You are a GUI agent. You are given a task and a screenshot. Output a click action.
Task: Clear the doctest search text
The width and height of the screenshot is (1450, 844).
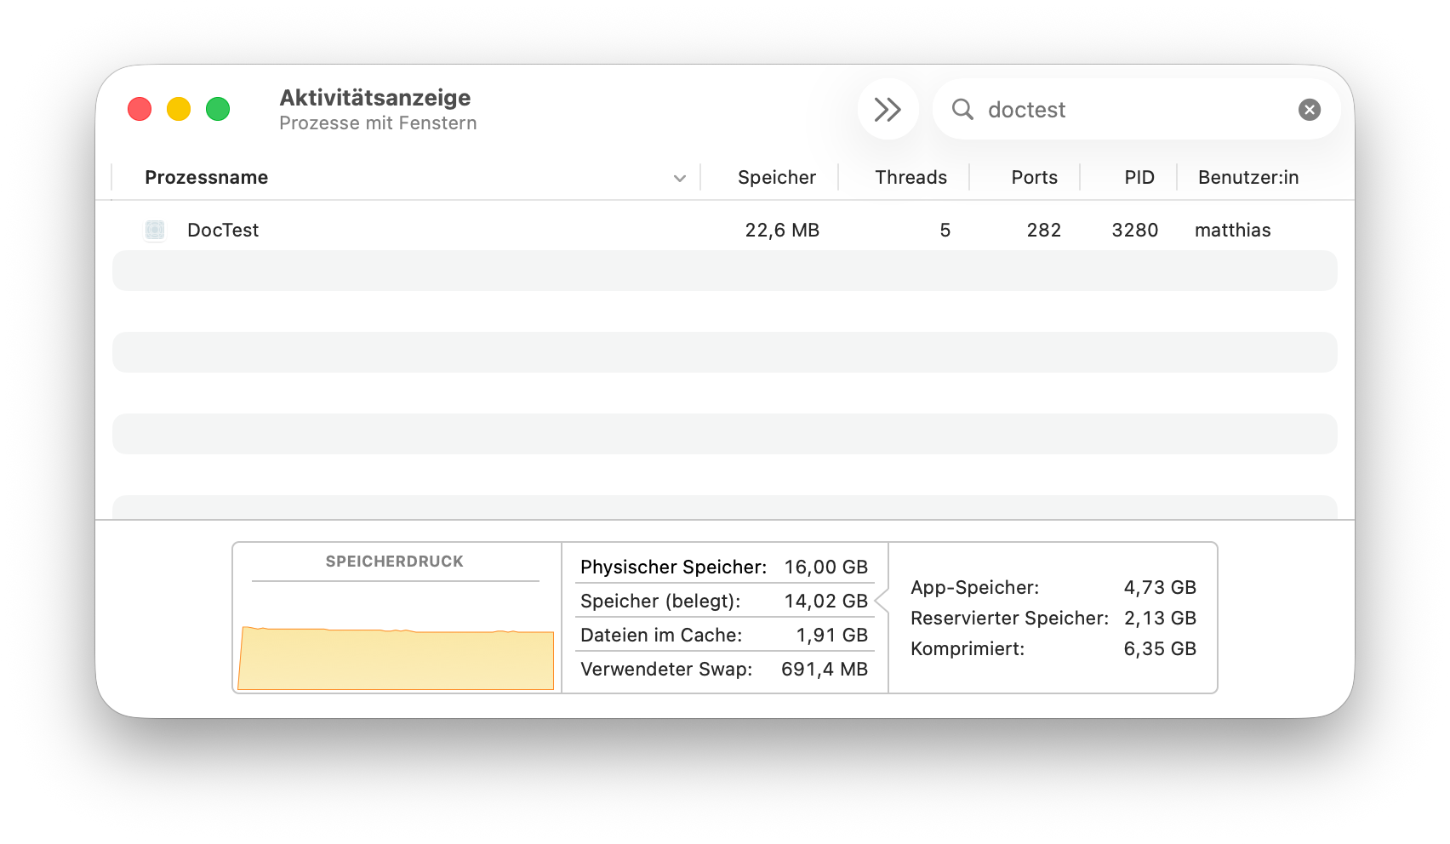[x=1309, y=110]
